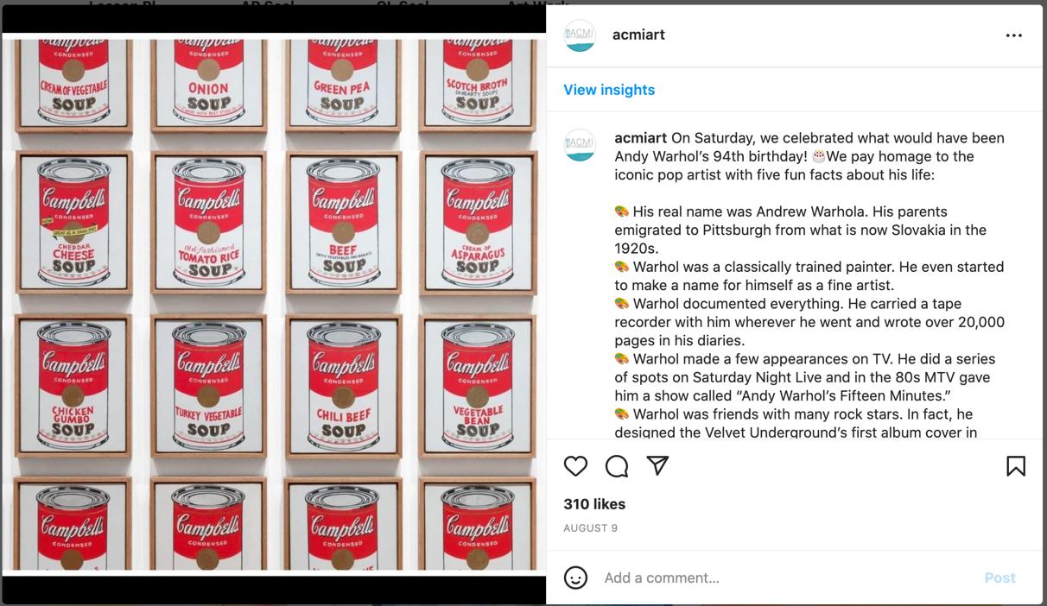The height and width of the screenshot is (606, 1047).
Task: Open emoji picker in comment box
Action: click(x=575, y=578)
